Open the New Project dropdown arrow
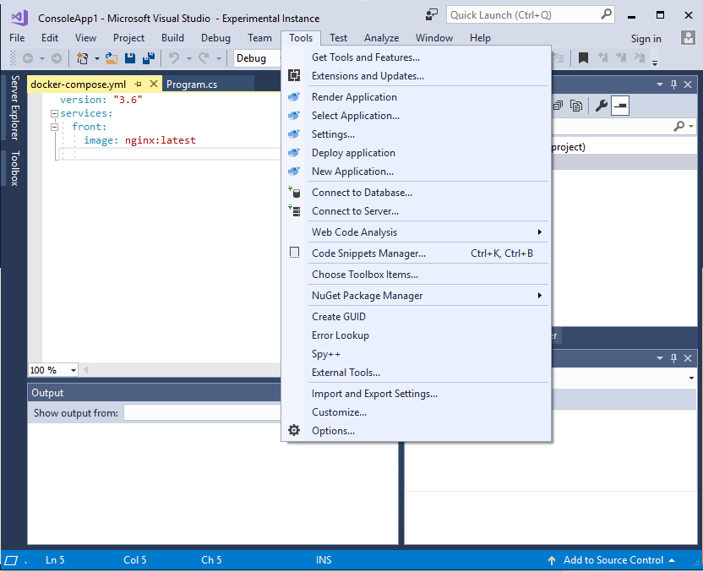The width and height of the screenshot is (703, 572). [96, 59]
